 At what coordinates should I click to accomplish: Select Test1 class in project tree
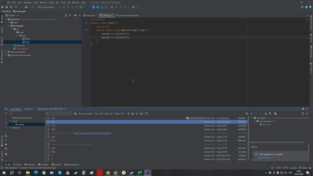(26, 39)
